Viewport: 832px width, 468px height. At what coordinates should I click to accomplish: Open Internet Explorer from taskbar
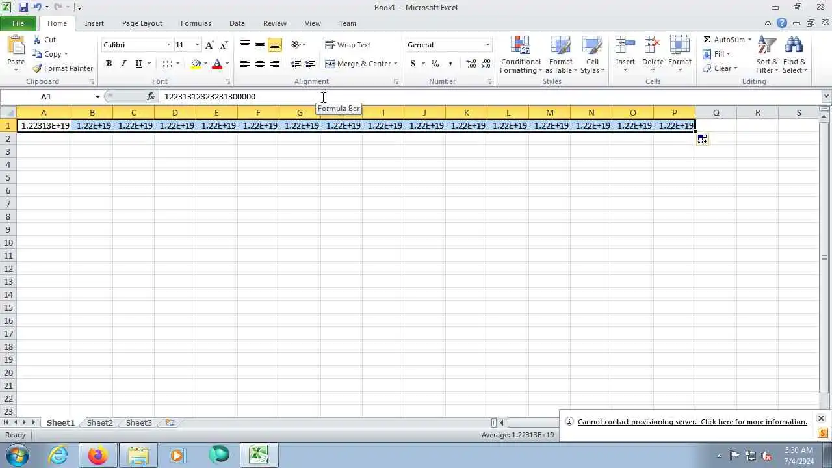(x=58, y=455)
